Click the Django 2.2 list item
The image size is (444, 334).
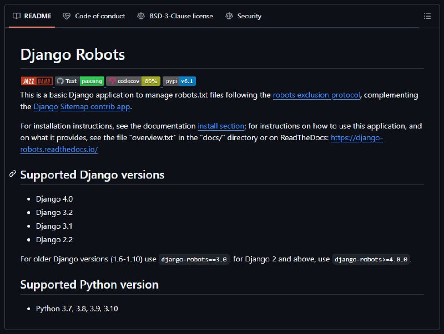[x=54, y=240]
